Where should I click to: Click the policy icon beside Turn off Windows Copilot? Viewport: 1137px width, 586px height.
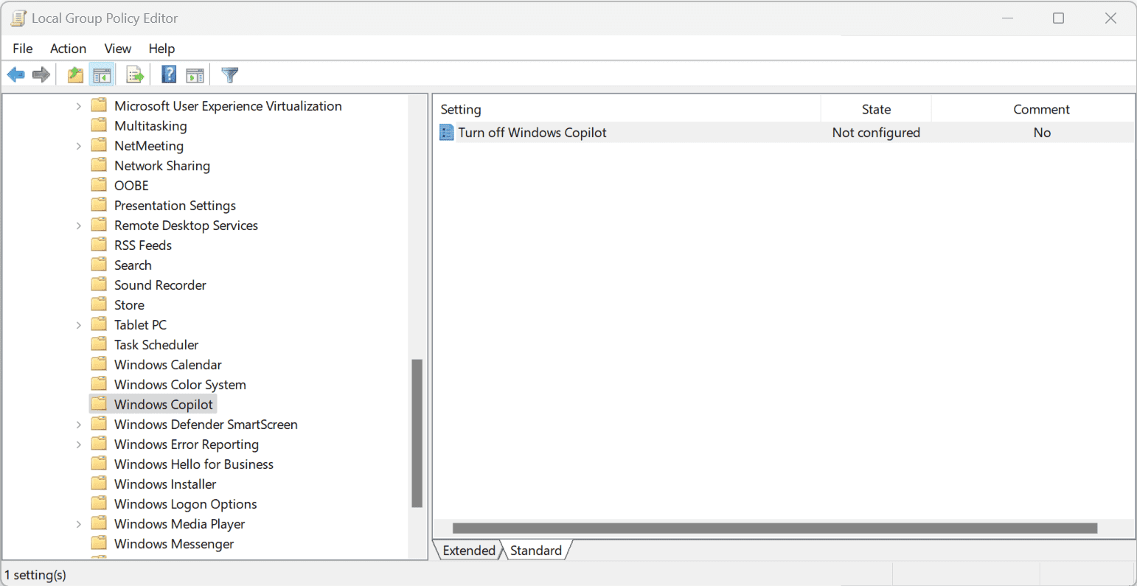[x=447, y=133]
